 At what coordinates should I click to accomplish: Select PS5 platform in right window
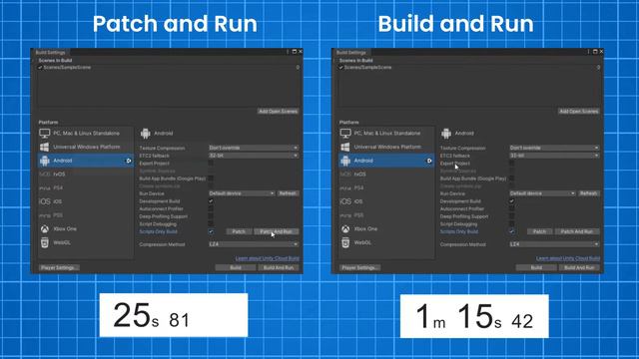pyautogui.click(x=386, y=215)
